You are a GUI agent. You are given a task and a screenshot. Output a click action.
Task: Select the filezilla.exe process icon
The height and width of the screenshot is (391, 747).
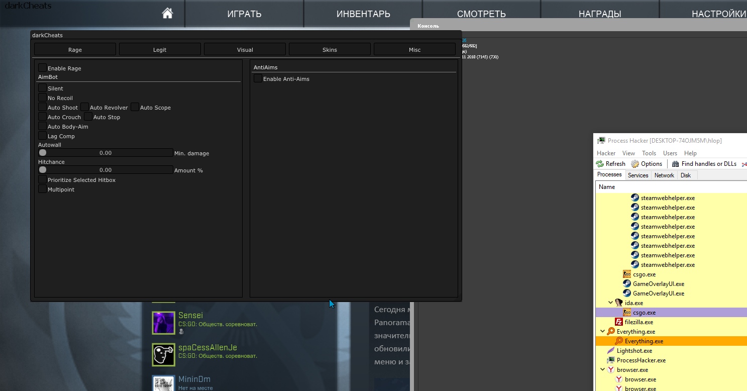point(619,322)
